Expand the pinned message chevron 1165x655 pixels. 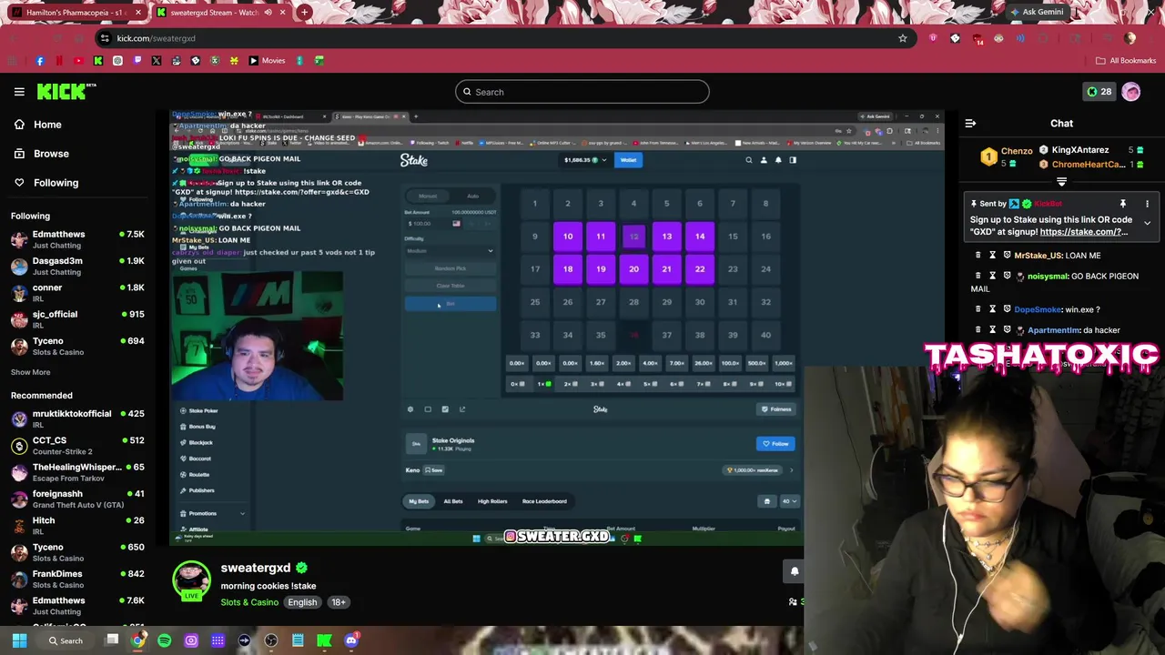point(1147,223)
